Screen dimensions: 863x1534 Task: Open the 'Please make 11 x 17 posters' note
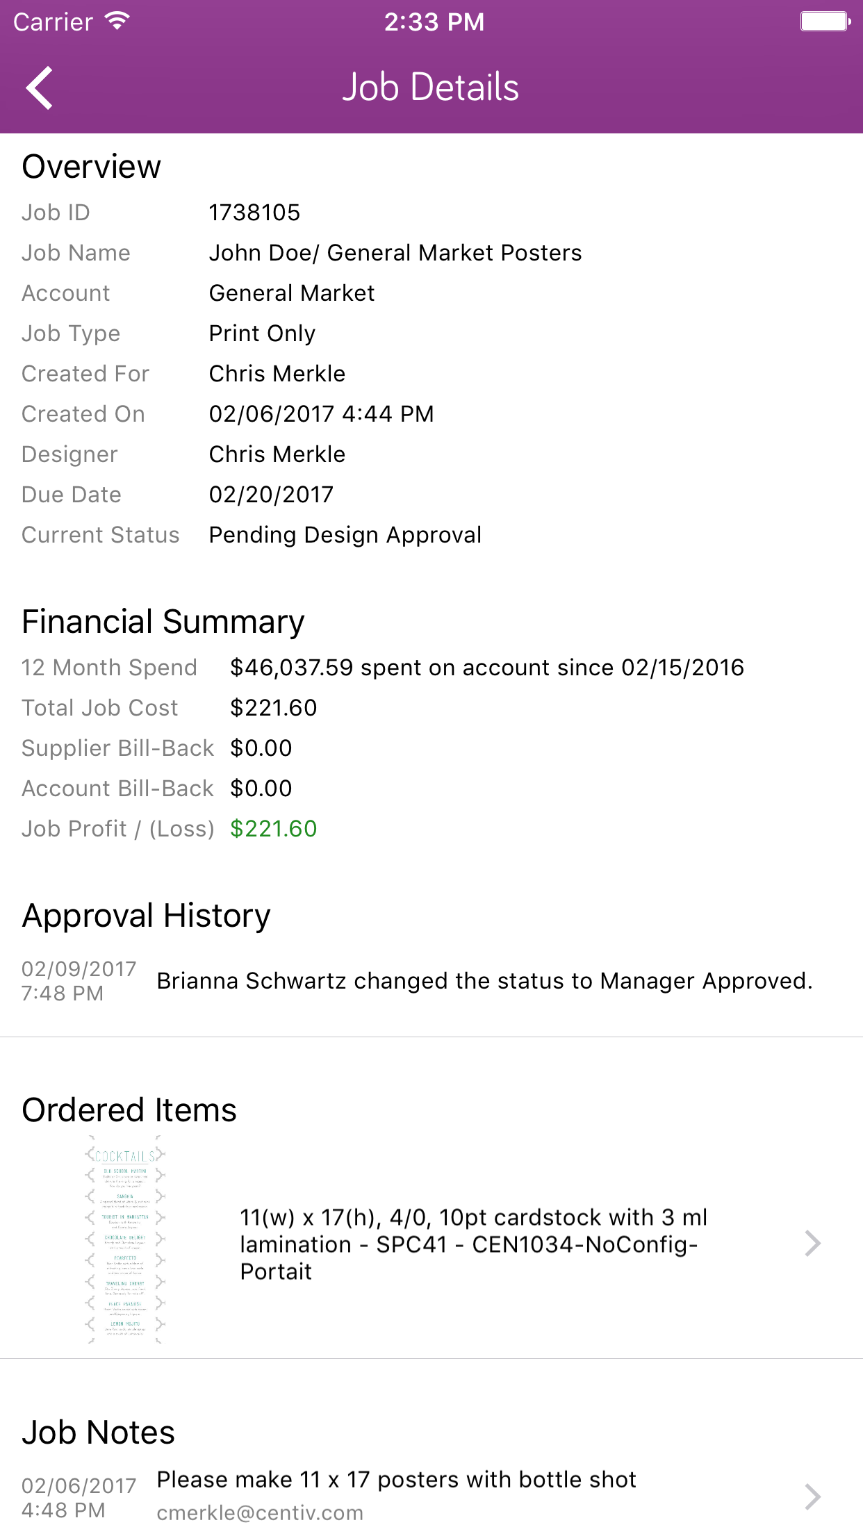point(396,1480)
